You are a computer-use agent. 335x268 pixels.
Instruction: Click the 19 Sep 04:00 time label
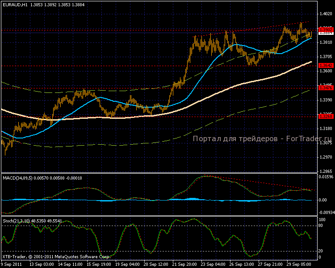click(128, 264)
